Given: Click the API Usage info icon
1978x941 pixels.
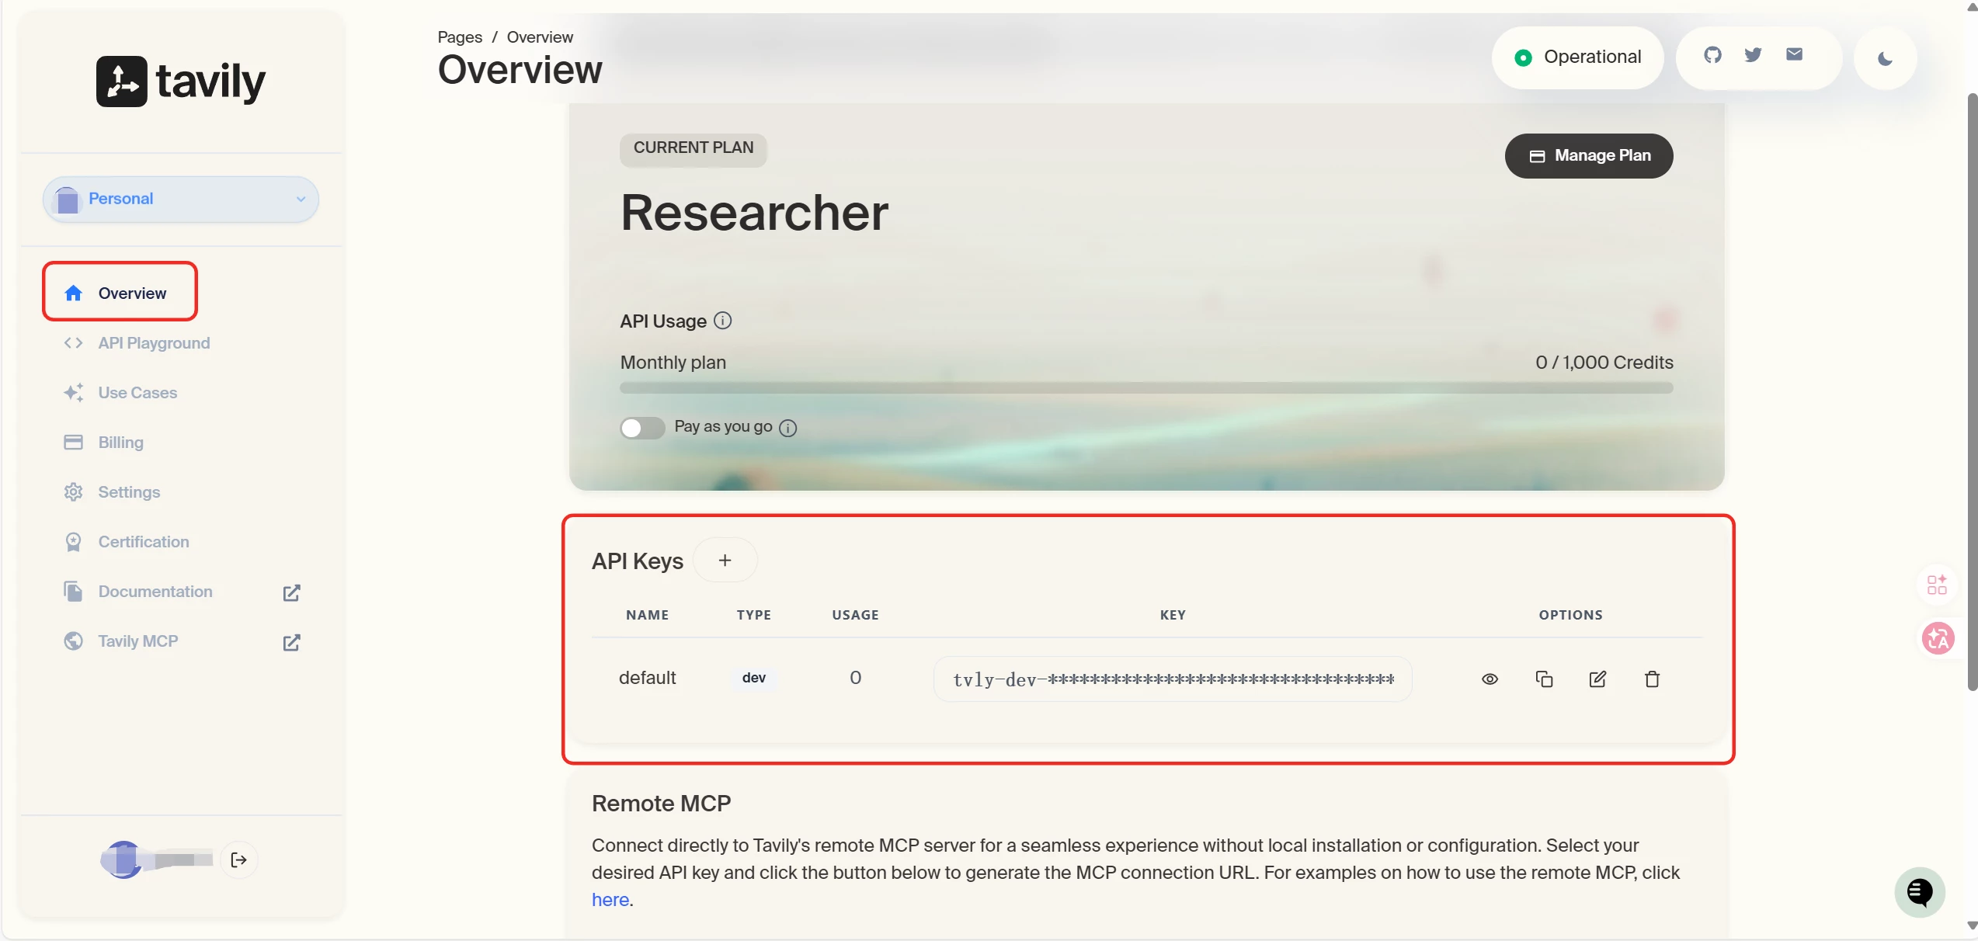Looking at the screenshot, I should 722,321.
